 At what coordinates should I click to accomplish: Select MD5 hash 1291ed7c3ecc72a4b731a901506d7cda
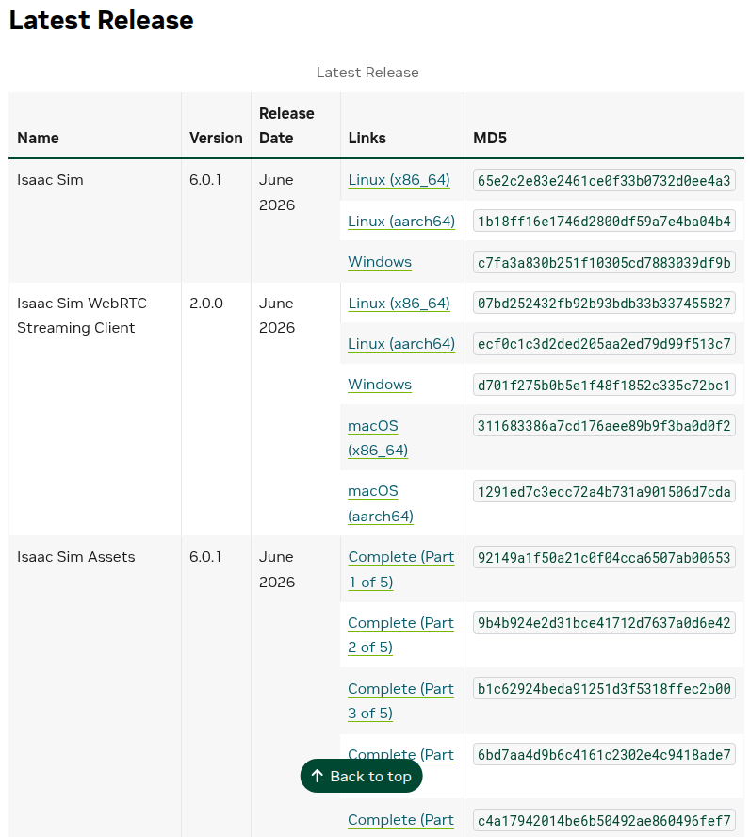604,492
